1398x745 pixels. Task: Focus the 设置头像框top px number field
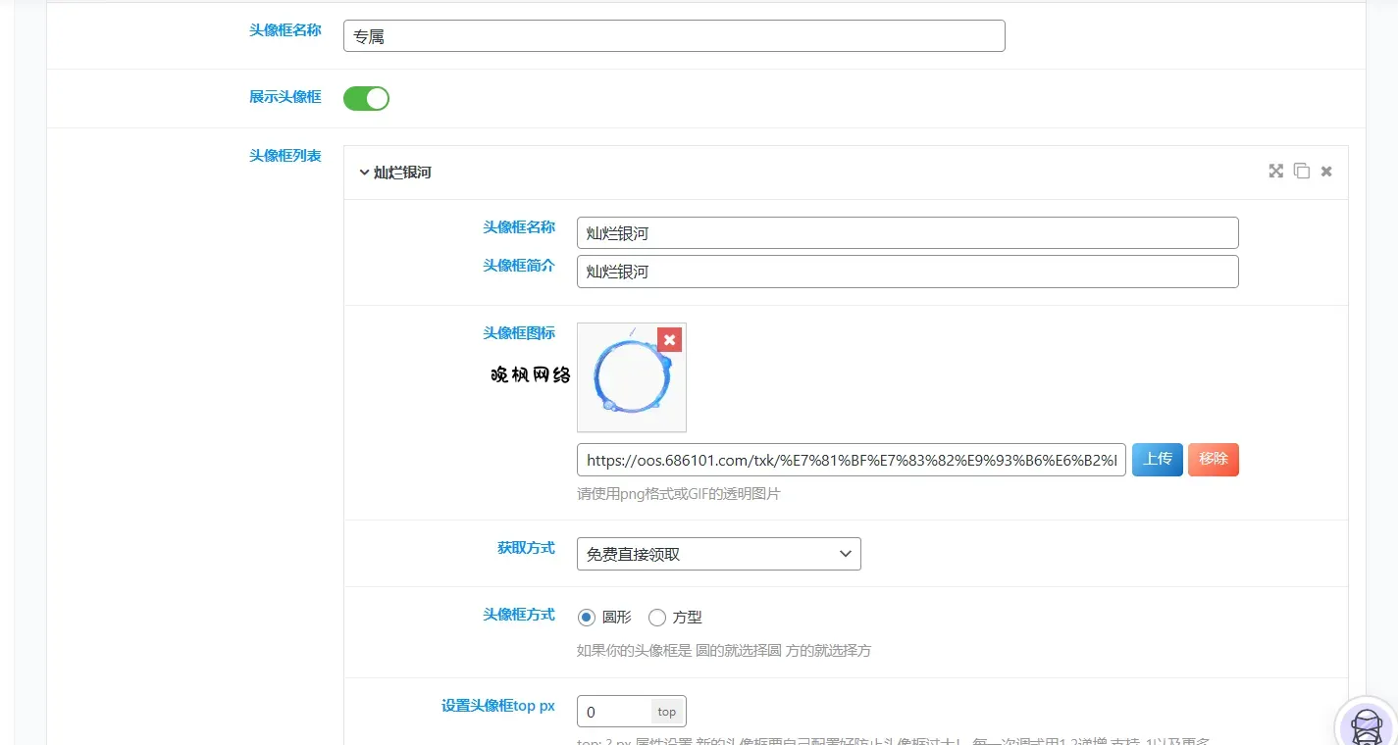point(614,712)
